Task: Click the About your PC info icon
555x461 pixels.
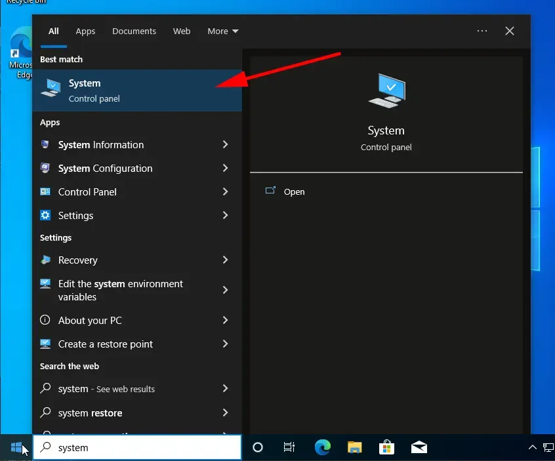Action: coord(45,320)
